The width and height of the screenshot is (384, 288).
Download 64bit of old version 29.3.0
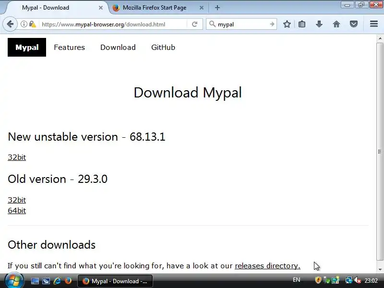tap(17, 211)
